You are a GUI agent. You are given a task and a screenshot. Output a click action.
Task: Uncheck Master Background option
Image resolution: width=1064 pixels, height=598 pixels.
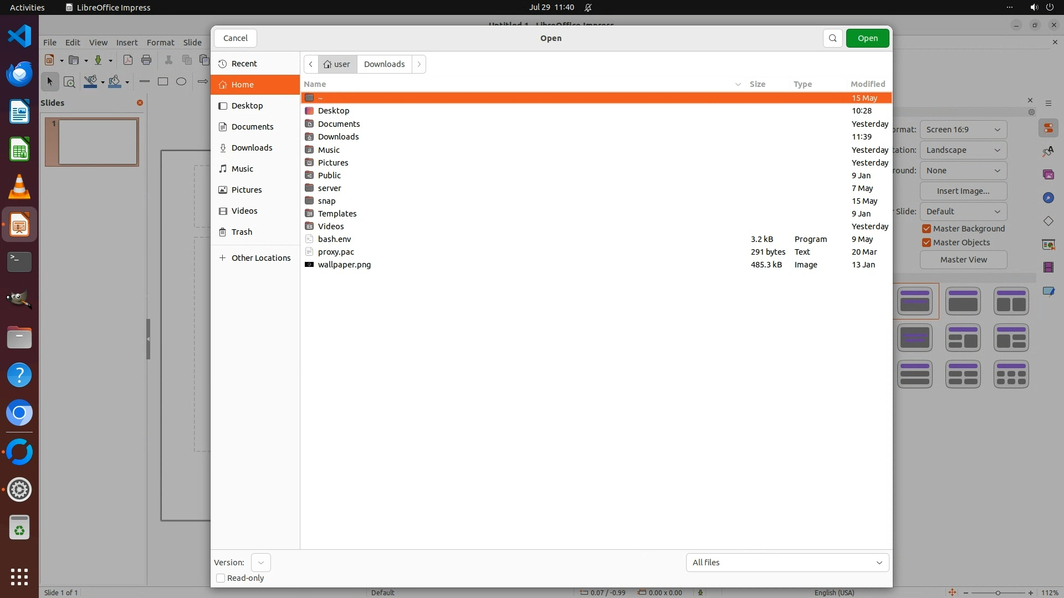click(x=927, y=229)
